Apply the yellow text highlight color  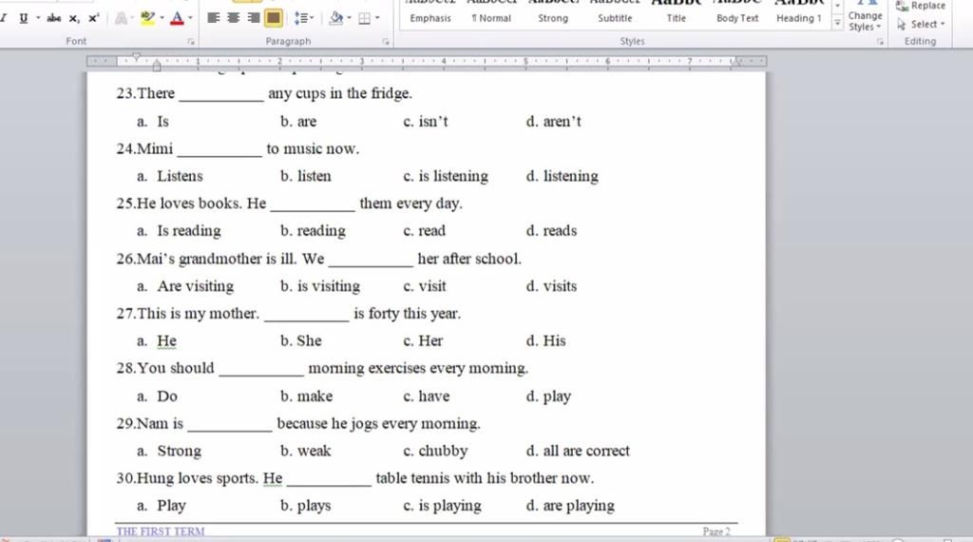point(147,18)
